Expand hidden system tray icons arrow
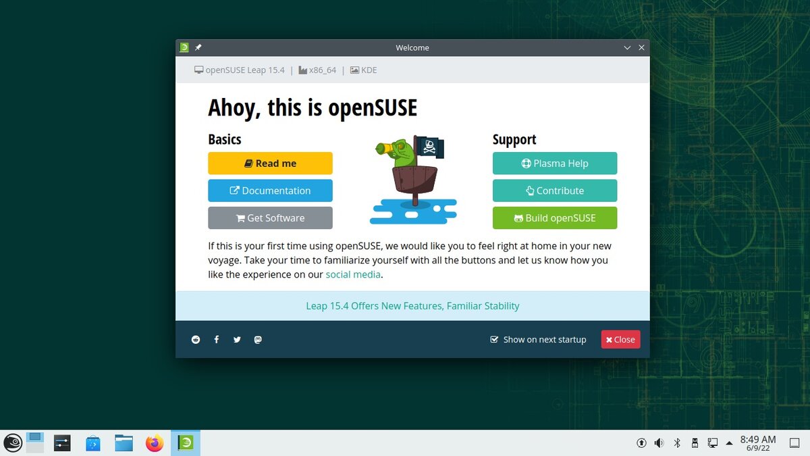The height and width of the screenshot is (456, 810). click(x=729, y=443)
